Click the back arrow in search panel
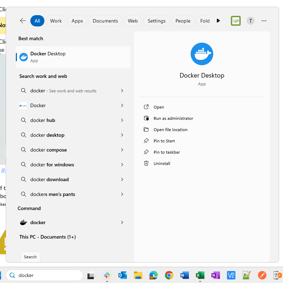283x283 pixels. (23, 21)
